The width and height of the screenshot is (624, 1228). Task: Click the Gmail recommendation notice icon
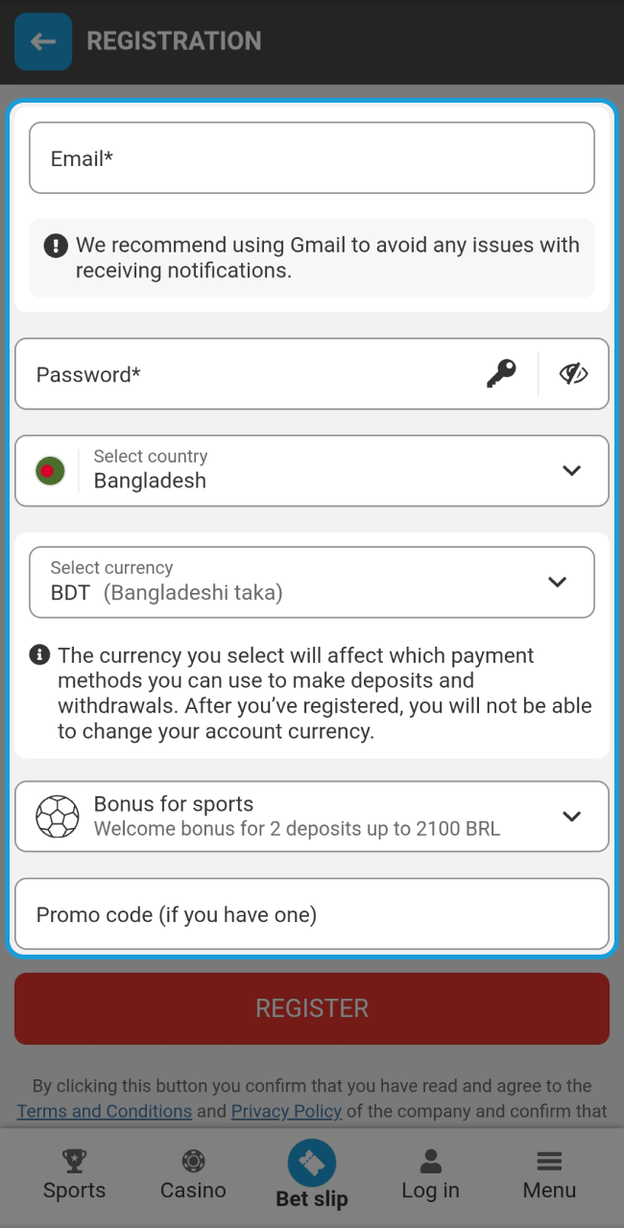(56, 246)
